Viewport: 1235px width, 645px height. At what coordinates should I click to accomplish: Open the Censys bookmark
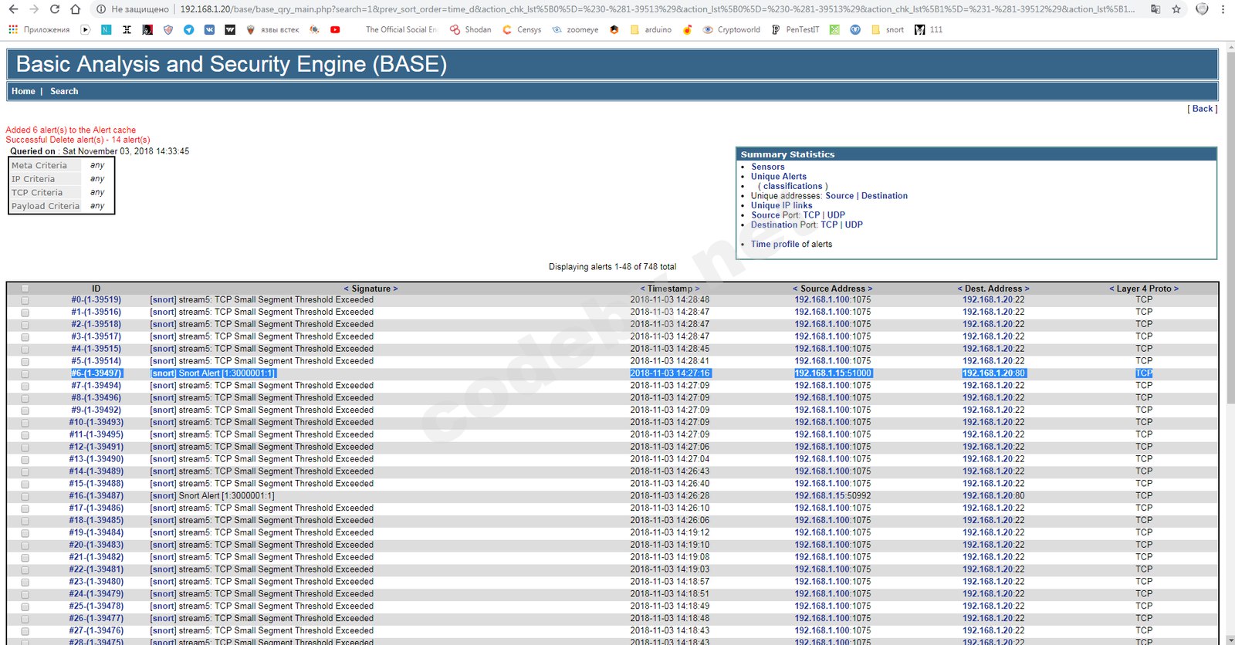(522, 29)
